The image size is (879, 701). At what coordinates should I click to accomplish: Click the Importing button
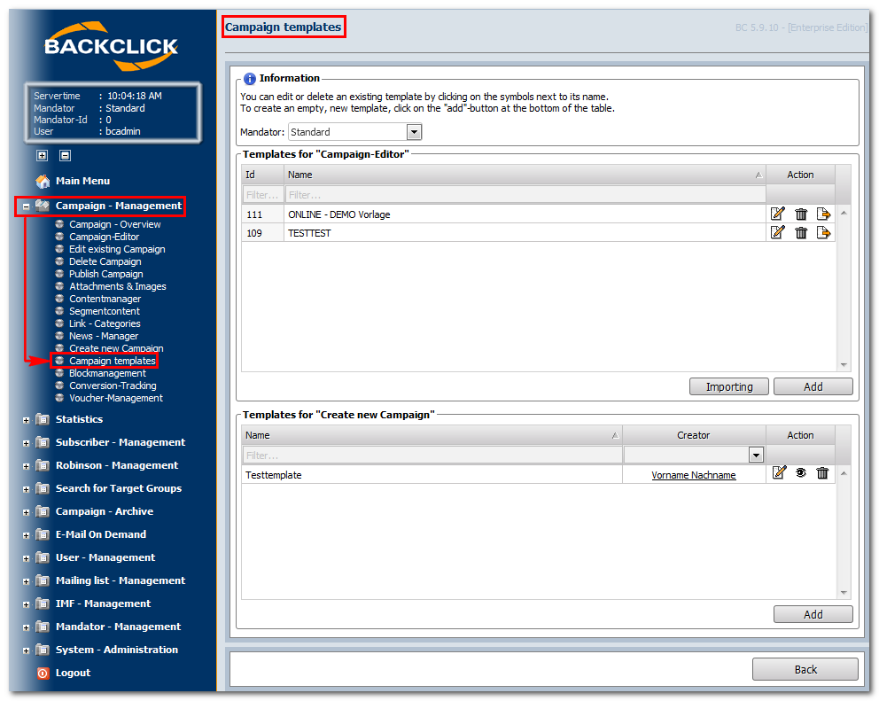pos(728,387)
